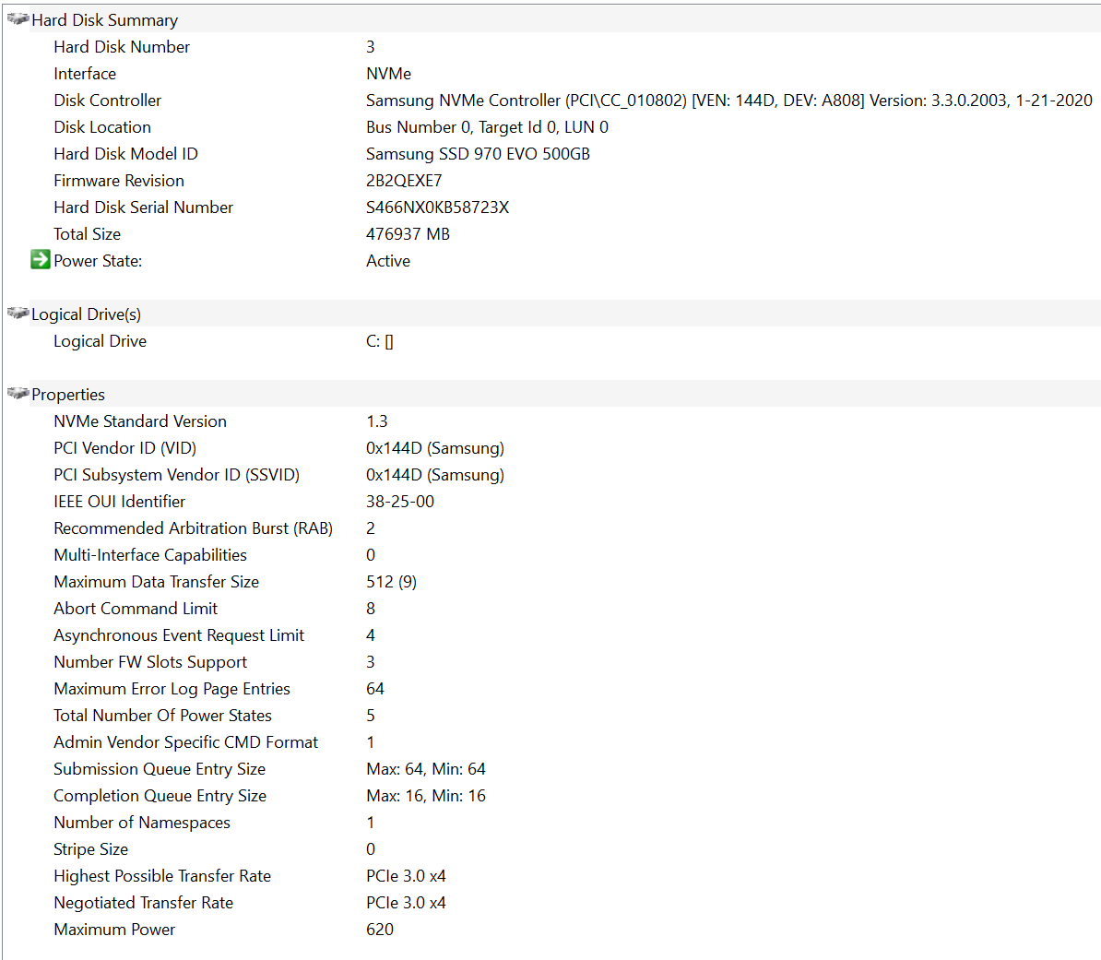1101x960 pixels.
Task: Click the Active power state value
Action: click(x=388, y=261)
